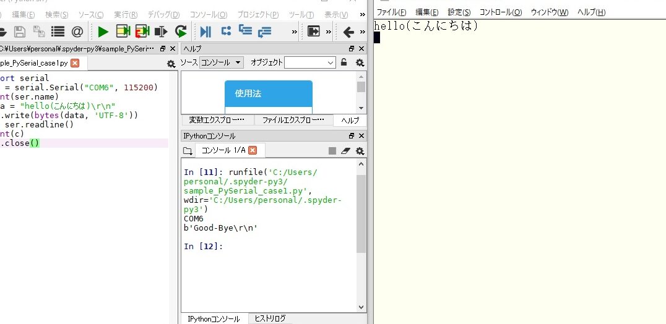Open ヘルプ(H) menu in terminal window
Viewport: 666px width, 324px height.
[591, 12]
